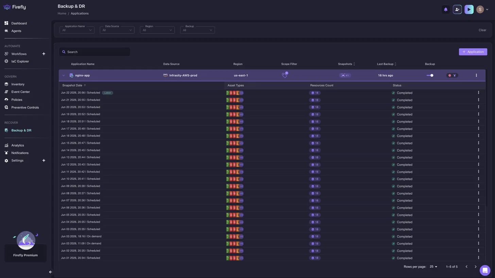
Task: Open kebab menu for Jun 06 2026 snapshot
Action: coord(478,207)
